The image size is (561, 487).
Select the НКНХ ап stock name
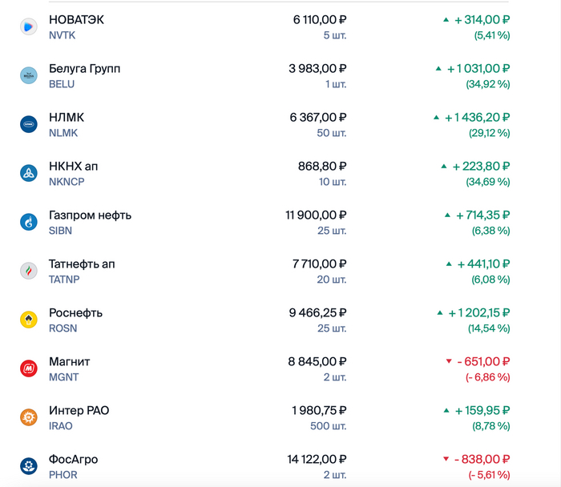(x=73, y=166)
